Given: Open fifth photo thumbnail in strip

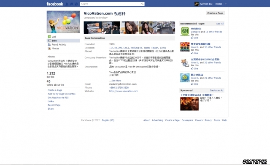Looking at the screenshot, I should pos(166,27).
